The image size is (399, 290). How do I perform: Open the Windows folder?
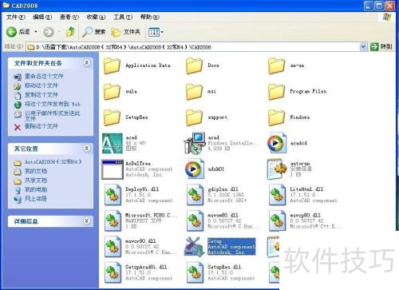pos(289,117)
